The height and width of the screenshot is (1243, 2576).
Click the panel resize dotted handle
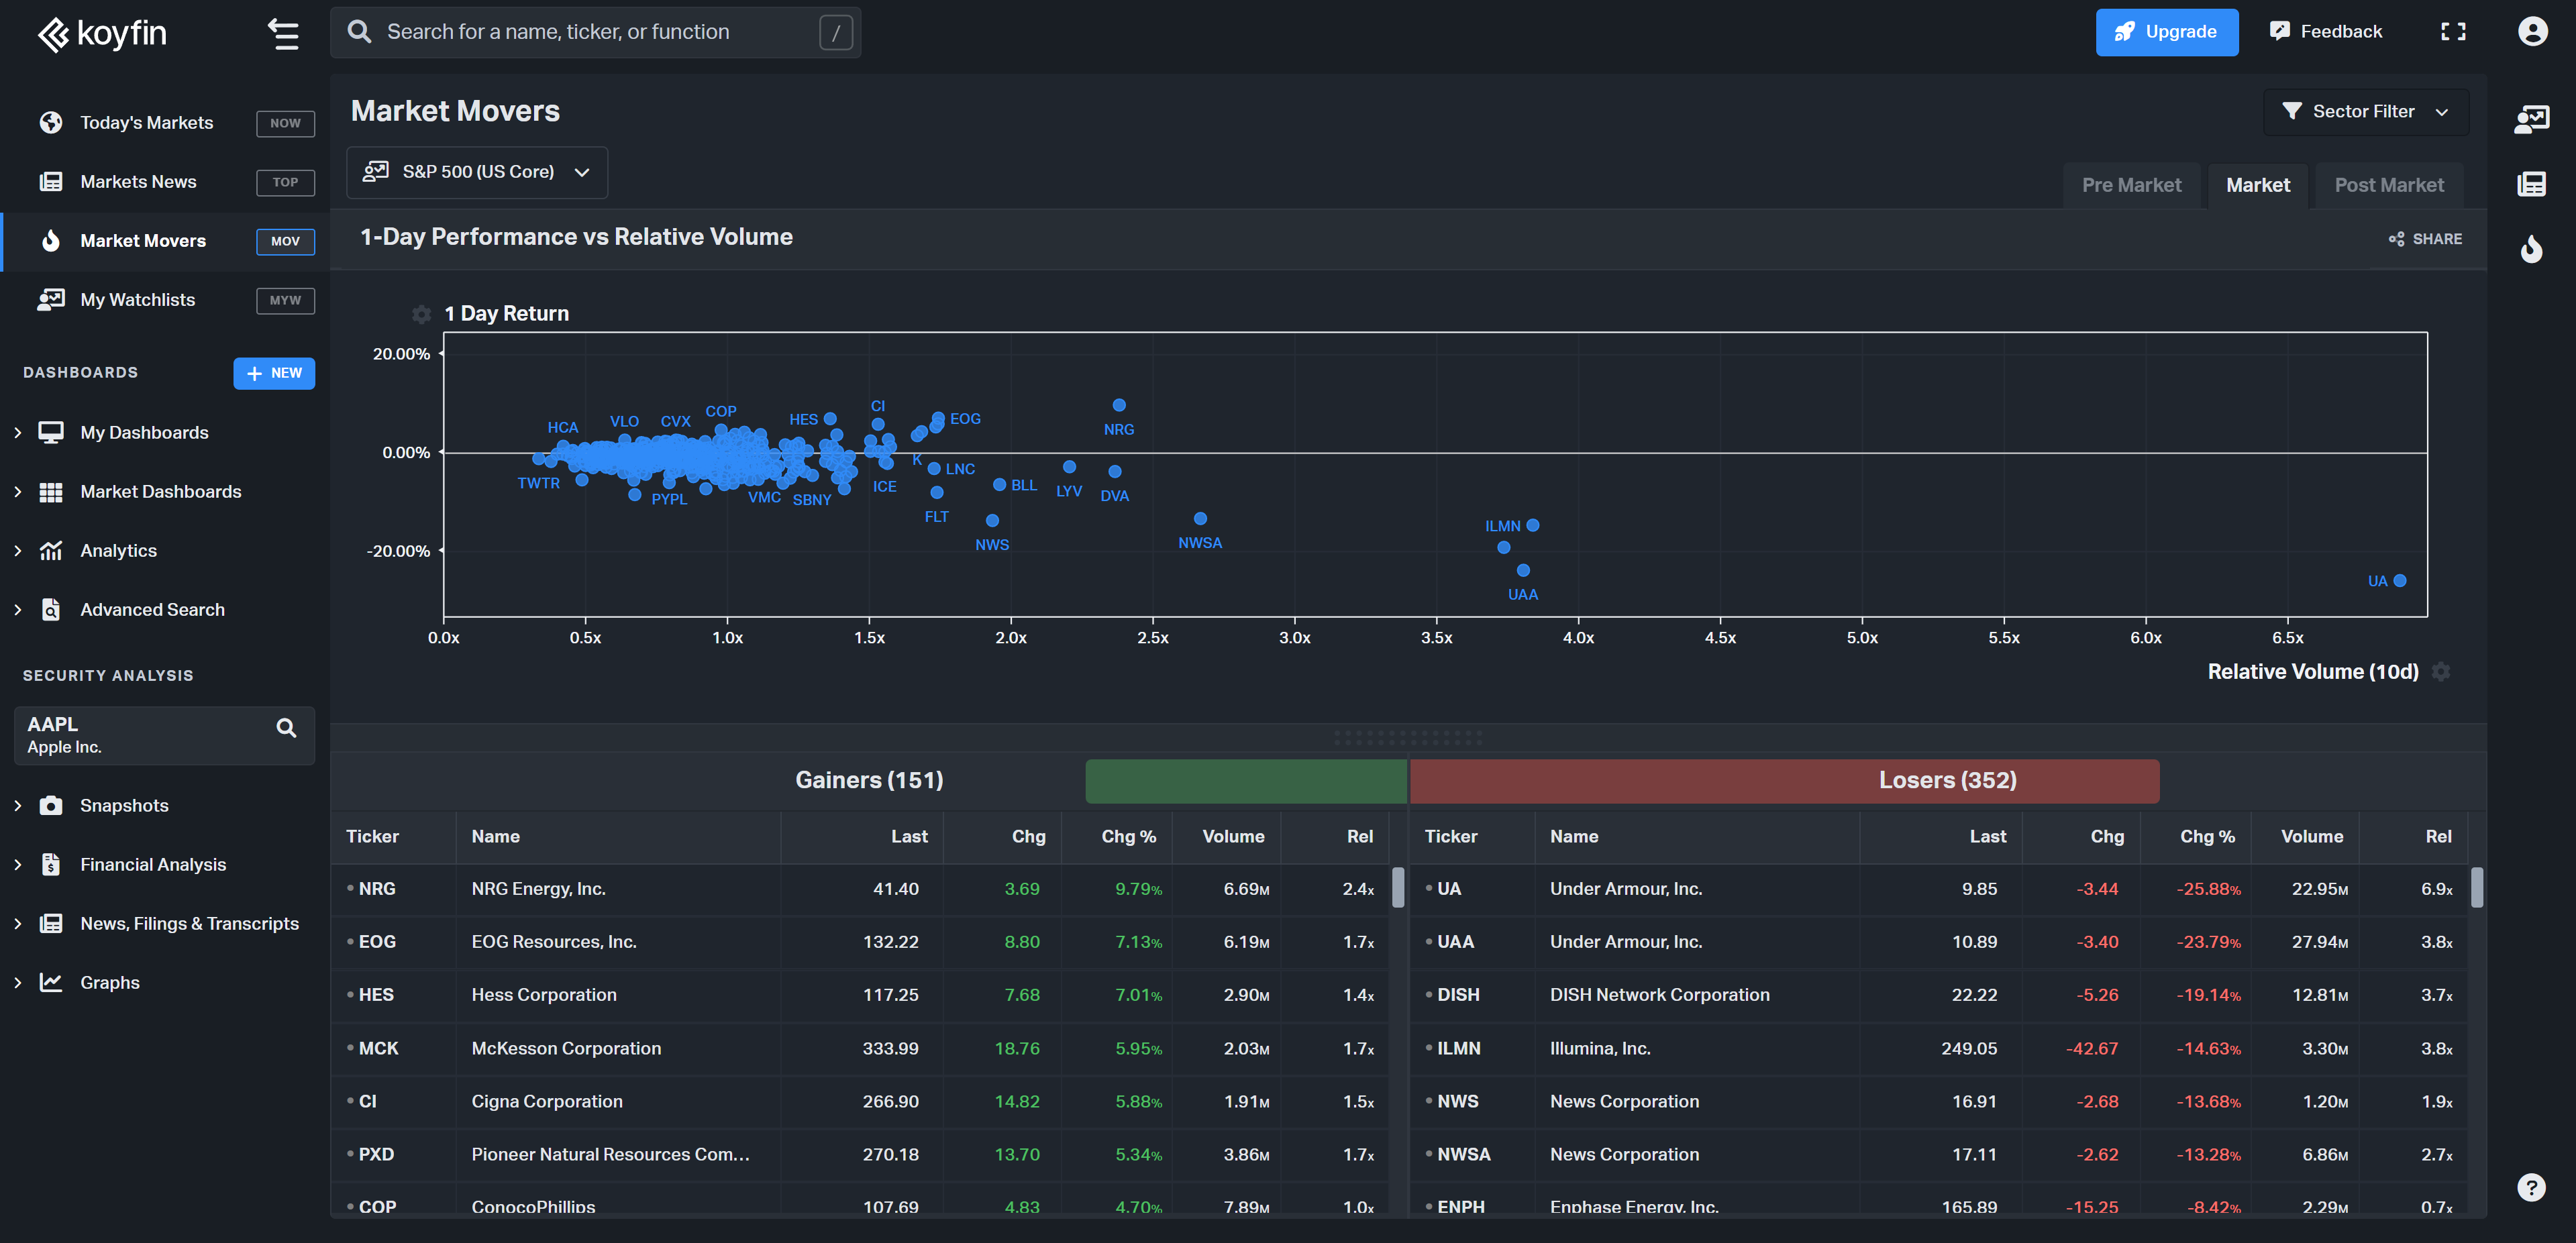1408,738
